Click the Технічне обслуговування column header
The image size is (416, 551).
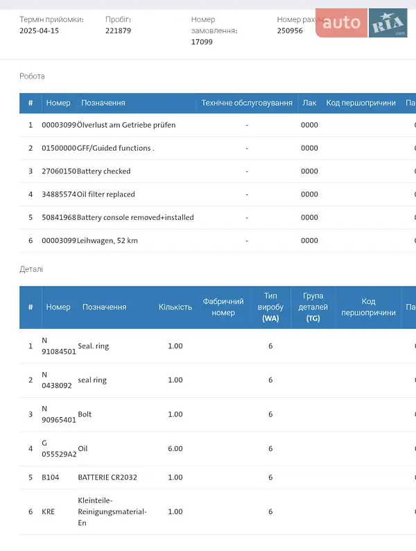click(x=247, y=103)
